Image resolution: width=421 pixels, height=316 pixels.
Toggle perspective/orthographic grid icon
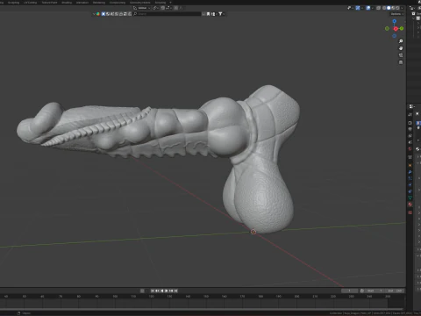[x=401, y=62]
